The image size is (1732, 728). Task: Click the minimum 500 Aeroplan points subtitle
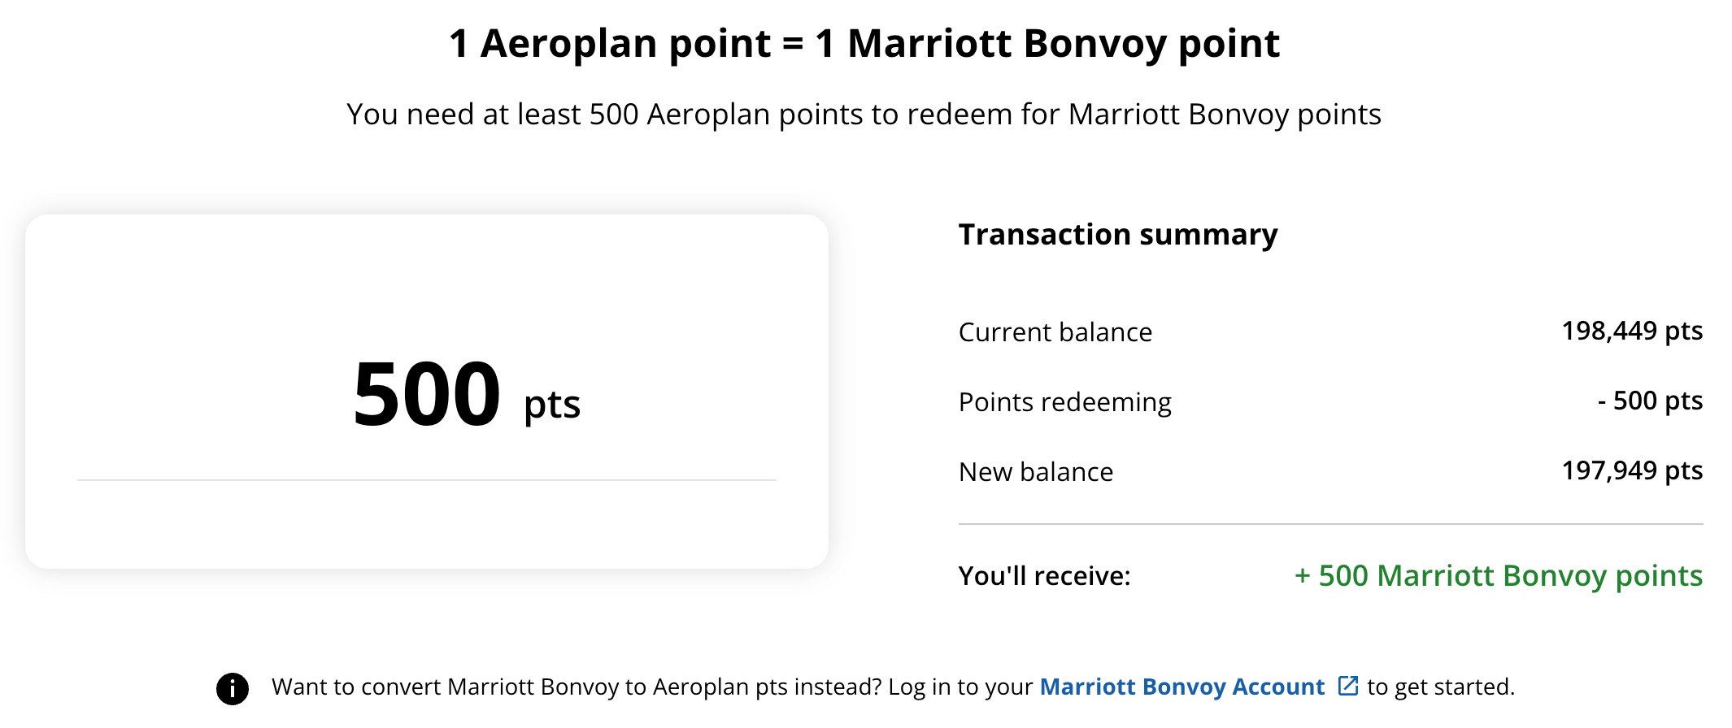click(865, 114)
